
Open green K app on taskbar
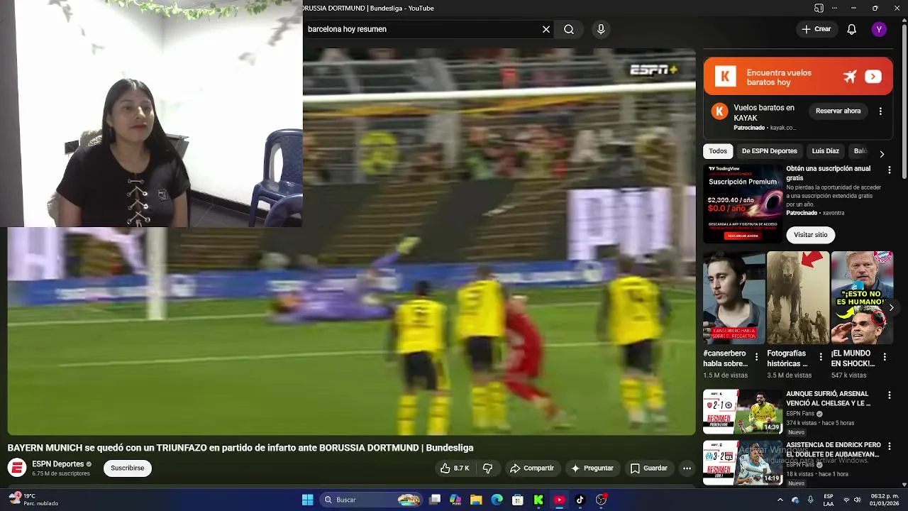(538, 500)
